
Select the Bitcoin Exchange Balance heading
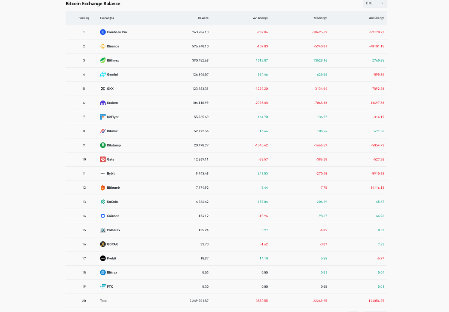[x=93, y=4]
